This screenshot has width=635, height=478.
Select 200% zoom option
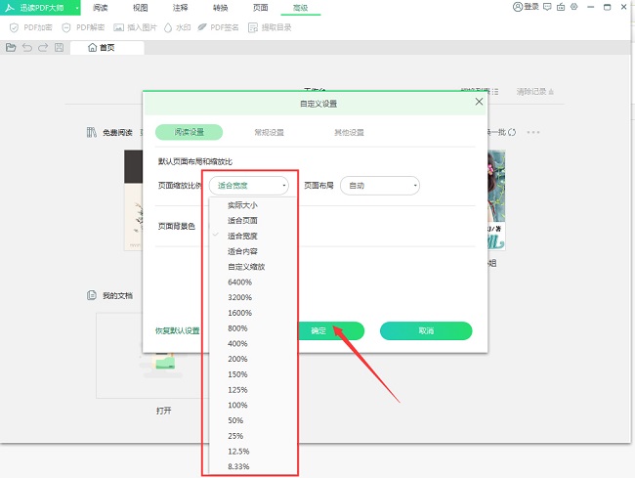253,360
